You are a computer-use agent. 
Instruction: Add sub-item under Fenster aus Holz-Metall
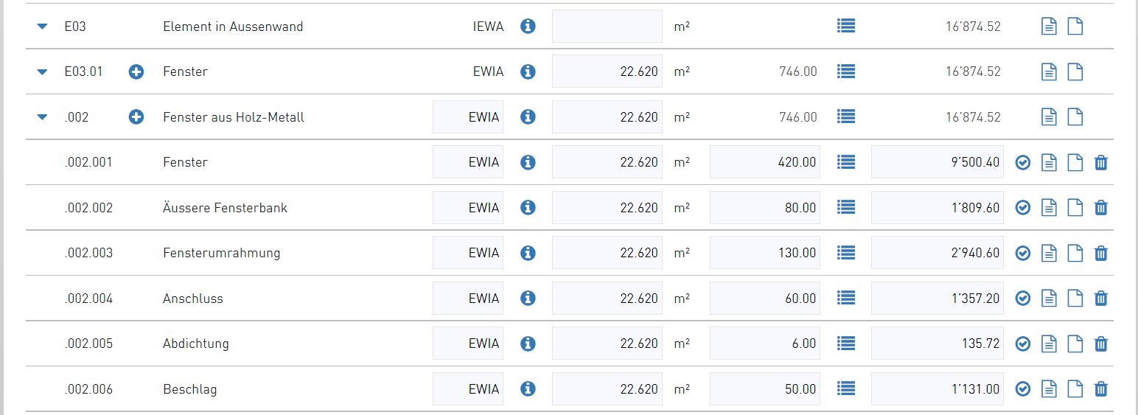136,116
